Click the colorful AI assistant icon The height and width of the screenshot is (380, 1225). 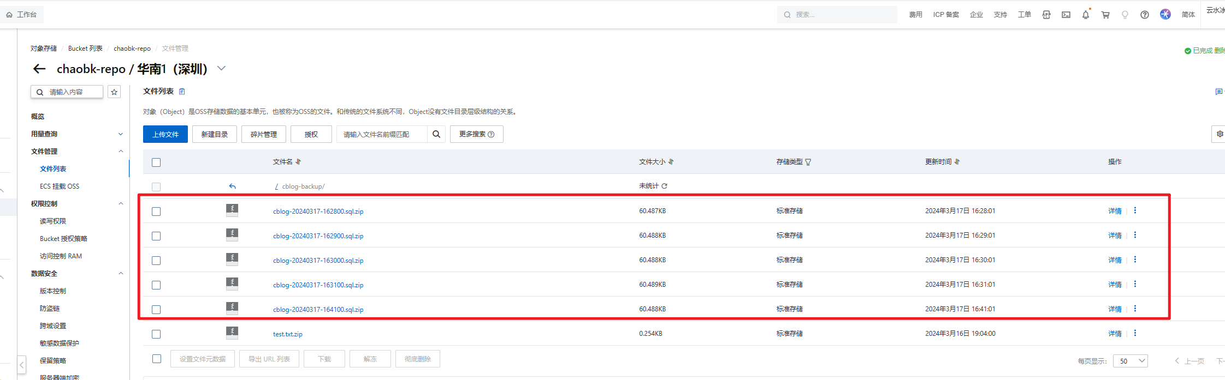(x=1165, y=14)
